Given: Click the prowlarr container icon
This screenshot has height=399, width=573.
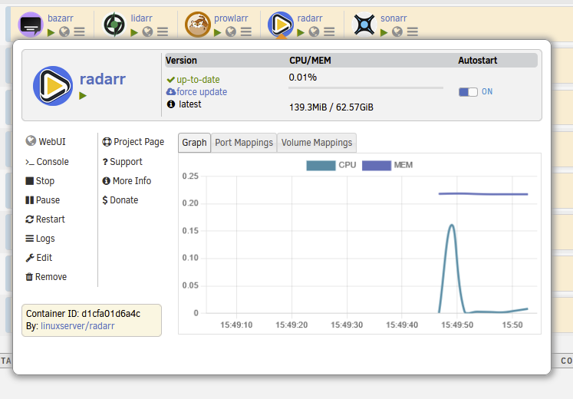Looking at the screenshot, I should 198,25.
